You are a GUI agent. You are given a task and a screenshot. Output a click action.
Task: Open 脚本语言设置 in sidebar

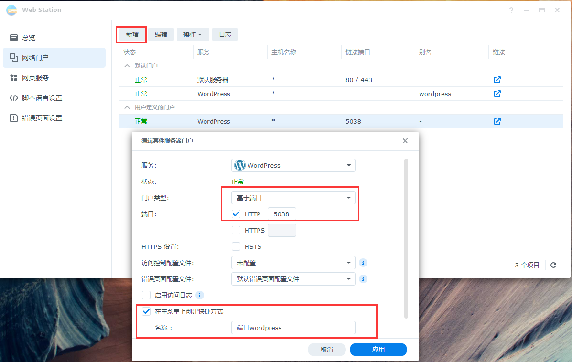click(42, 98)
